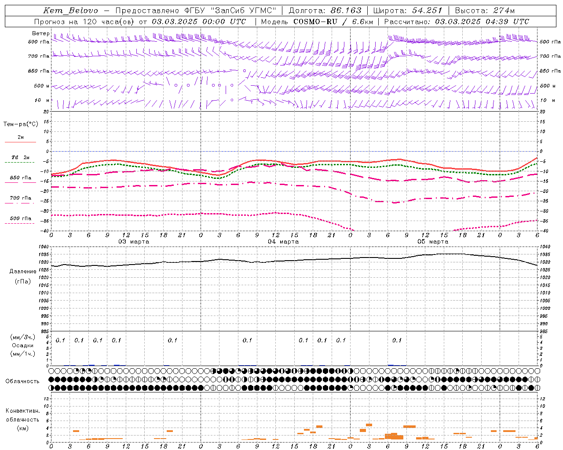Viewport: 563px width, 450px height.
Task: Click the 04 марта date label
Action: (x=283, y=242)
